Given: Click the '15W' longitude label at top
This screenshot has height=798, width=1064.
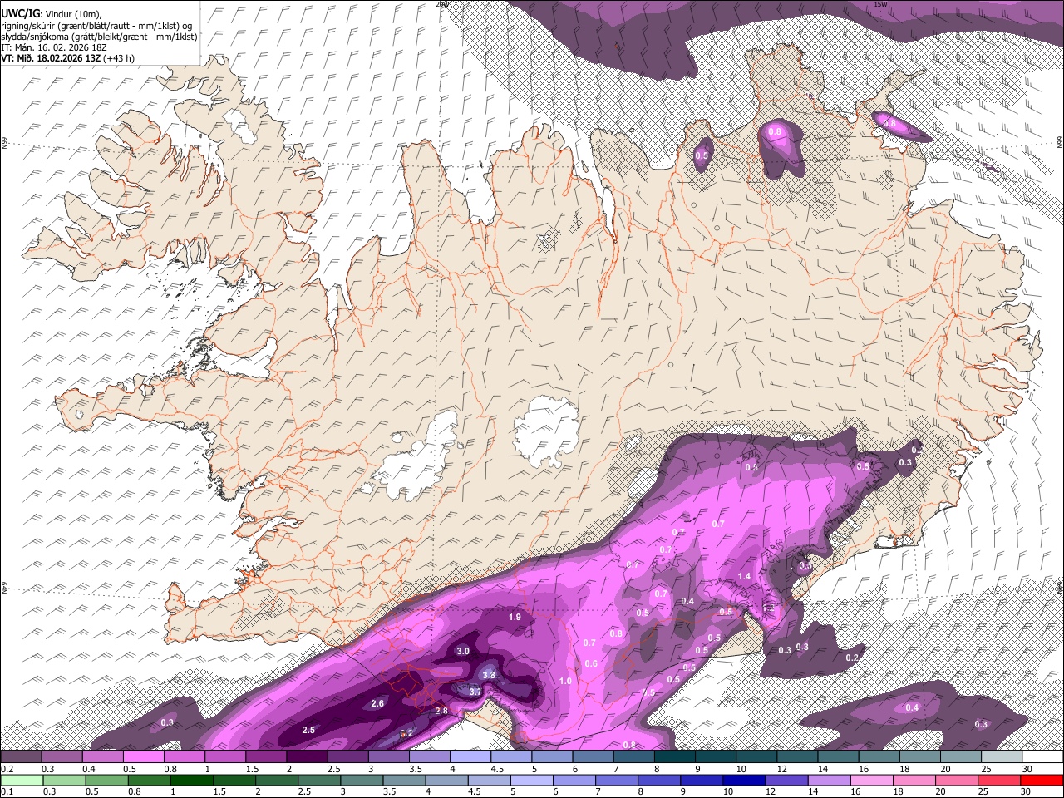Looking at the screenshot, I should (881, 4).
